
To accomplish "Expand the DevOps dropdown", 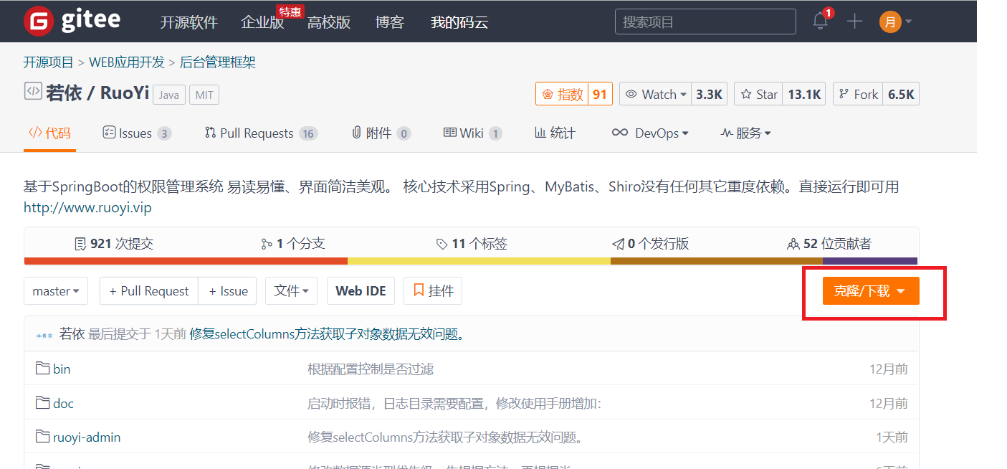I will click(650, 133).
